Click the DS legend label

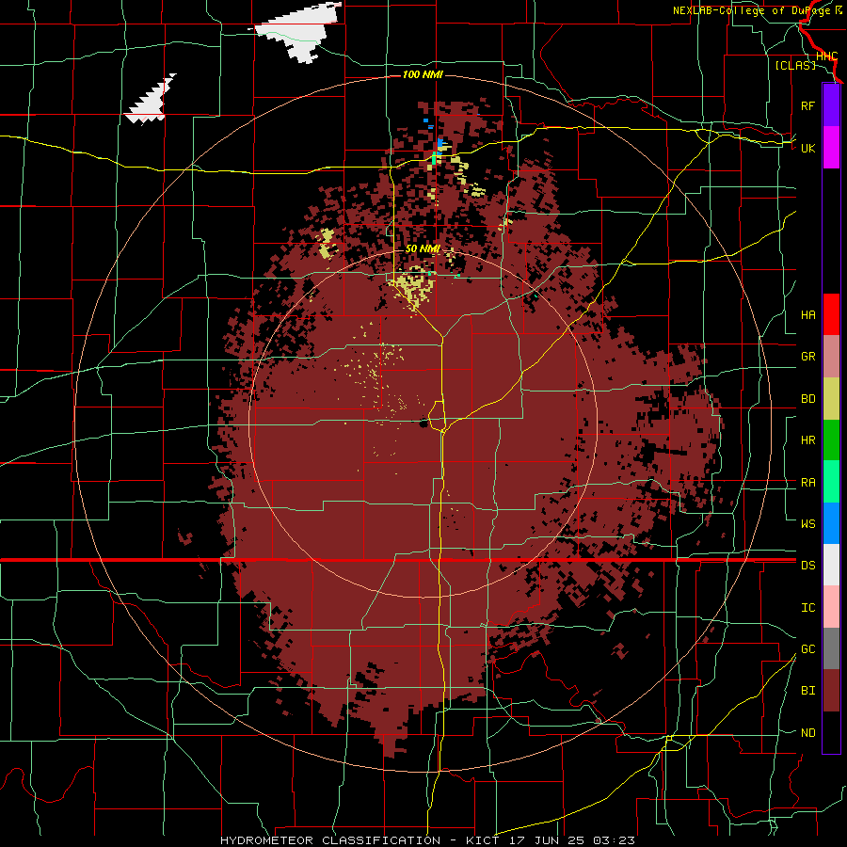coord(807,565)
